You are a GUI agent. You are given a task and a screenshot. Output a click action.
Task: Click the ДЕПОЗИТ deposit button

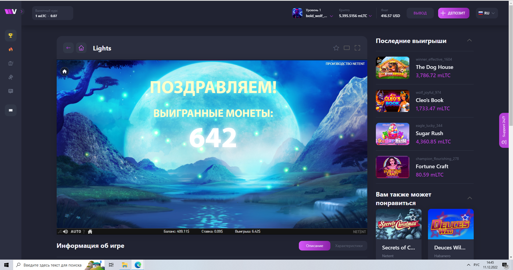(454, 13)
